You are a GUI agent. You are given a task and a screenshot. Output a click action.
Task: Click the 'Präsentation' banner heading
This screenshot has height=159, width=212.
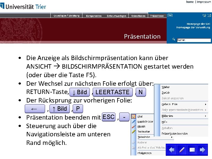(x=142, y=37)
